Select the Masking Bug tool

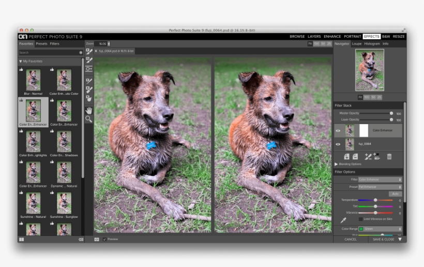89,69
